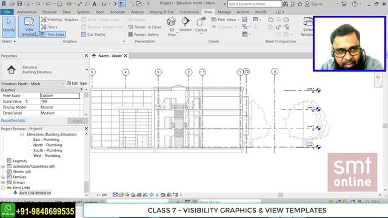Toggle Thin Lines display
Viewport: 388px width, 218px height.
(x=53, y=35)
